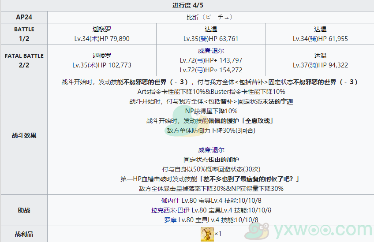Open the 威廉·退尔 link in FATAL BATTLE row
The image size is (374, 242).
211,51
